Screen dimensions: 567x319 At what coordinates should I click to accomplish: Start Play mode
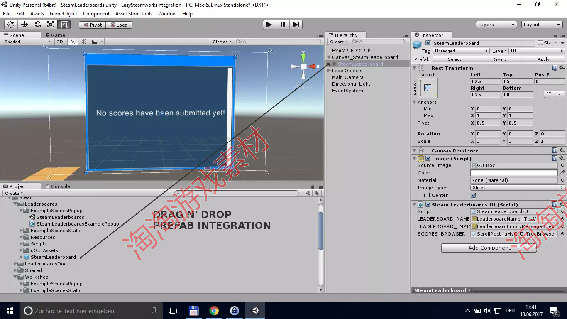point(269,25)
